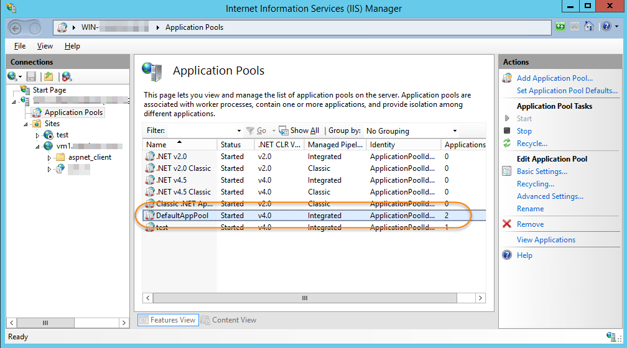627x348 pixels.
Task: Click the Back navigation arrow
Action: [16, 27]
